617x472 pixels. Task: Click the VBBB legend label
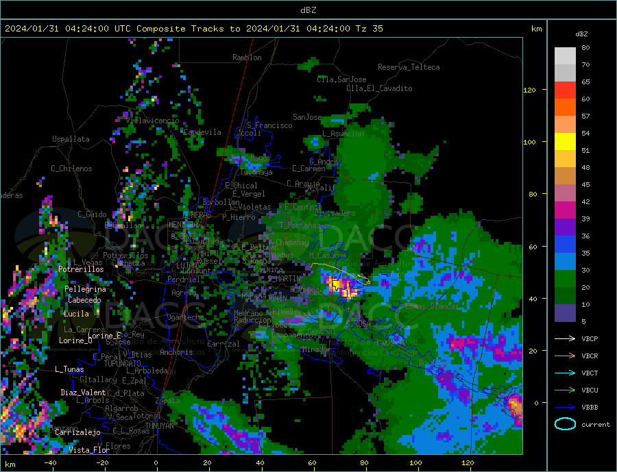[x=590, y=408]
